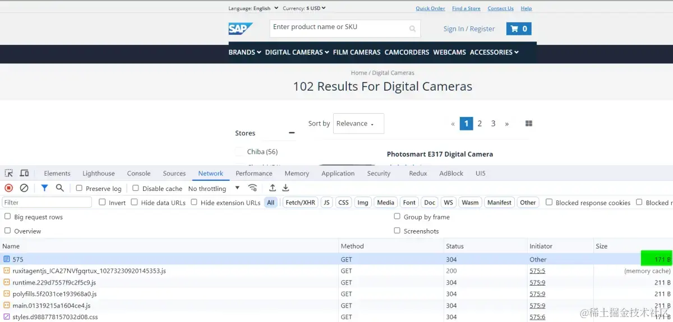Enable the Overview checkbox
This screenshot has height=322, width=673.
[x=7, y=230]
